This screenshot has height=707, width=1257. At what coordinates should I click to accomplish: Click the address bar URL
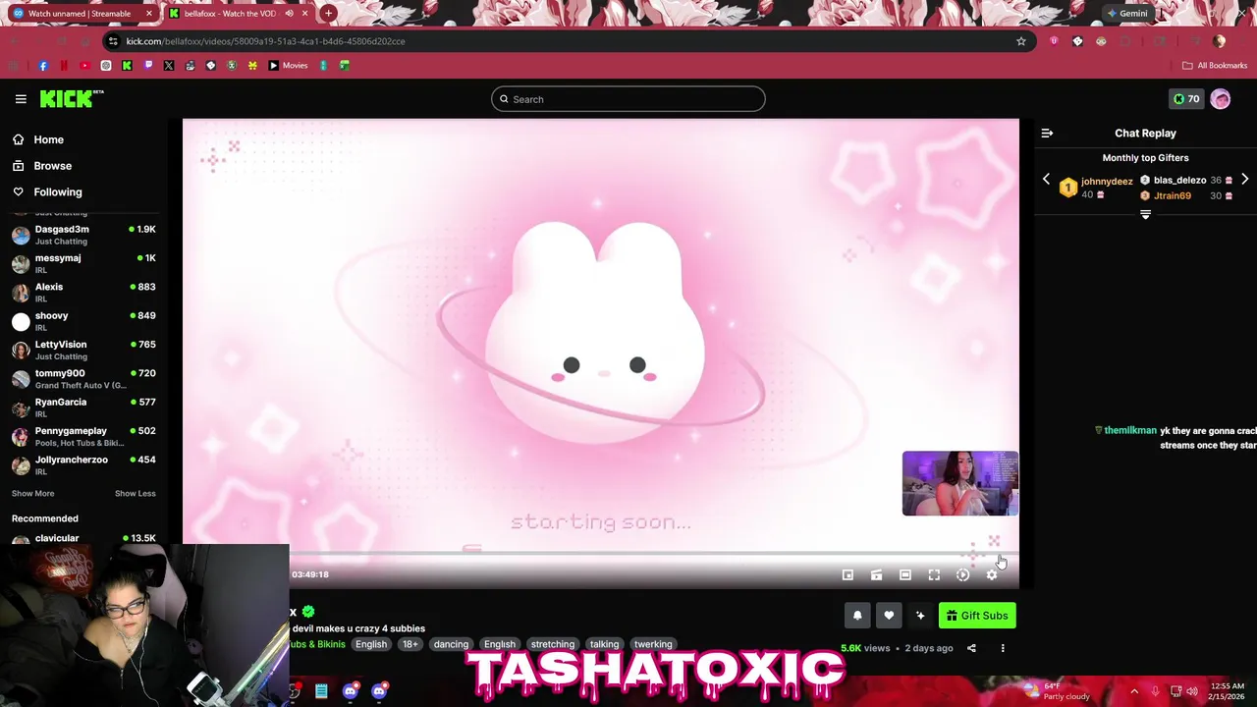265,41
